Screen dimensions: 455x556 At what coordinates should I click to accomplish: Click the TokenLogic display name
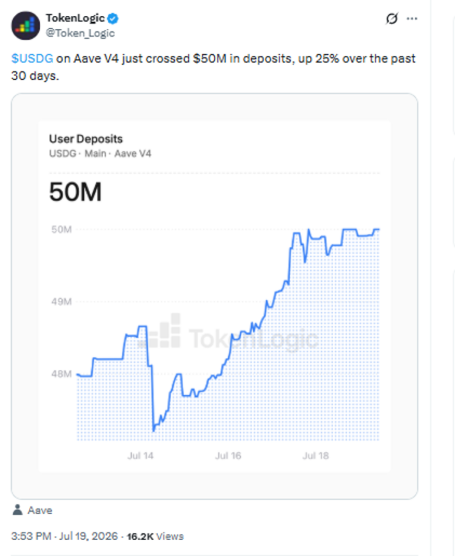(75, 18)
